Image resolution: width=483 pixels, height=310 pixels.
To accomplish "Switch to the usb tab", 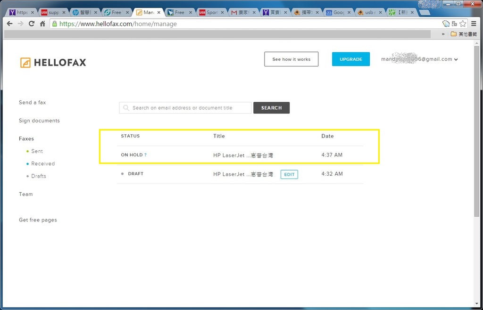I will click(x=370, y=13).
